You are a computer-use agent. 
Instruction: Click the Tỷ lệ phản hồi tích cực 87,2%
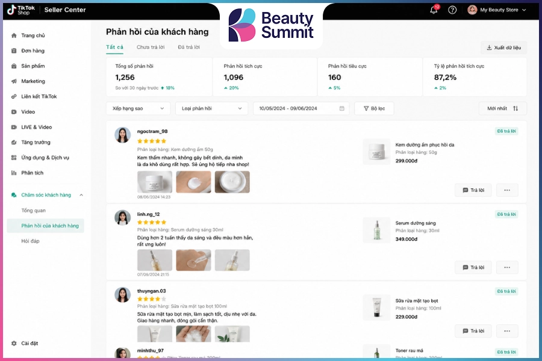coord(445,78)
